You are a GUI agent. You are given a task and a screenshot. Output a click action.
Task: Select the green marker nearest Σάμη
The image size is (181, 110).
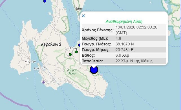click(76, 52)
